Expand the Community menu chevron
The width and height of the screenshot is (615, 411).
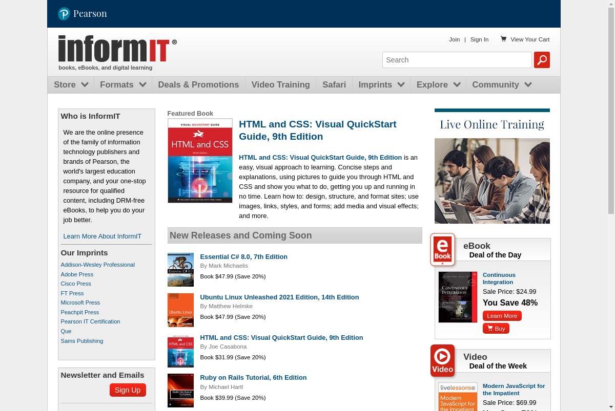tap(528, 84)
